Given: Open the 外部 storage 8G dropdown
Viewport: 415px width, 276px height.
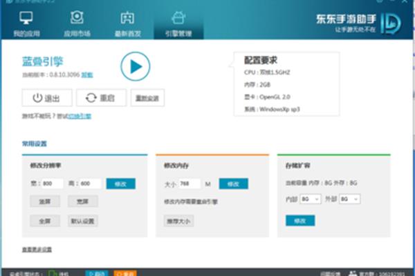Looking at the screenshot, I should coord(349,199).
